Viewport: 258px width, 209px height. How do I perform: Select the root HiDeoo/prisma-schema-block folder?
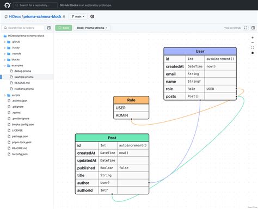26,36
